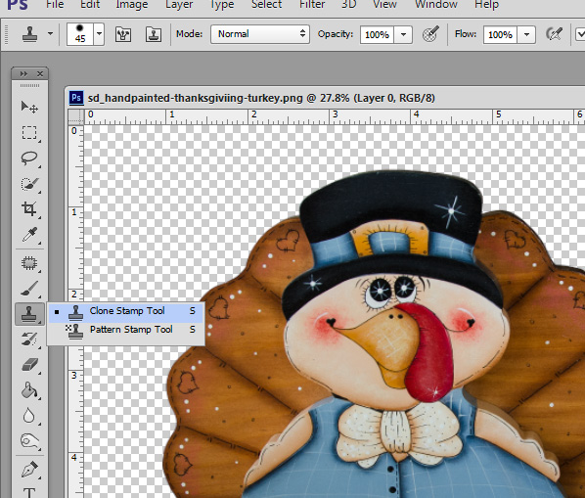
Task: Expand the tools panel with double arrows
Action: tap(23, 73)
